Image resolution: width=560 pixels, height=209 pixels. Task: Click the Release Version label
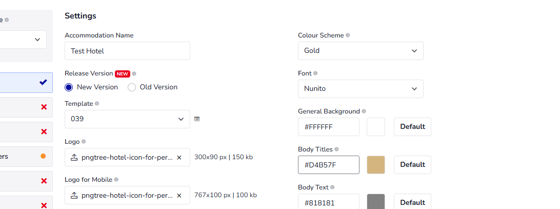89,73
